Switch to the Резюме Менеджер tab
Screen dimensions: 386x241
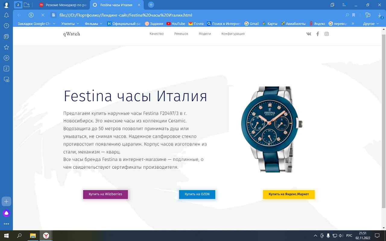coord(63,5)
